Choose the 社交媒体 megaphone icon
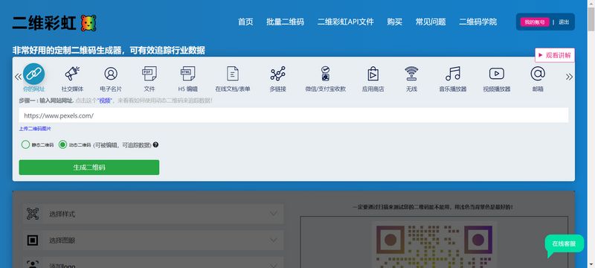595x268 pixels. tap(72, 74)
